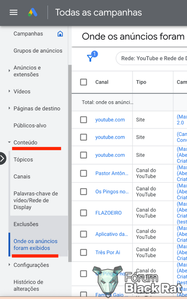Open the filter funnel icon

[90, 58]
